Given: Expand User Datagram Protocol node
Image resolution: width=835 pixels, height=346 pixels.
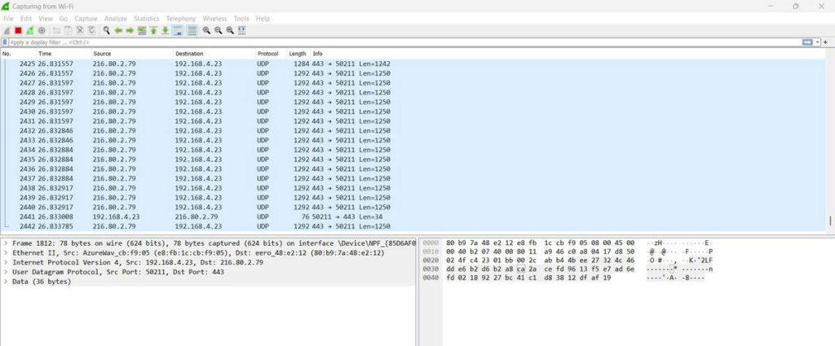Looking at the screenshot, I should tap(5, 272).
